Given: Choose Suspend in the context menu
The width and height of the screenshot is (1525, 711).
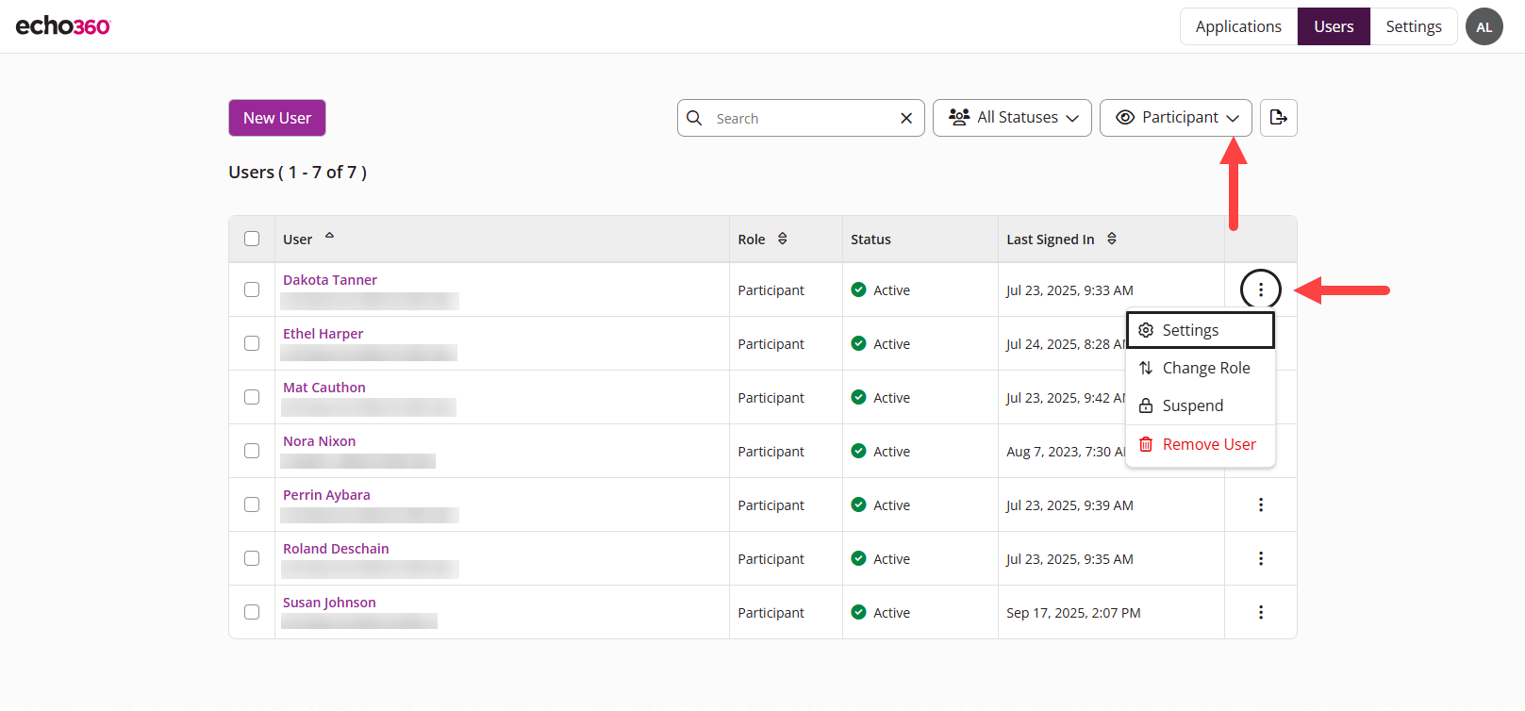Looking at the screenshot, I should coord(1201,405).
